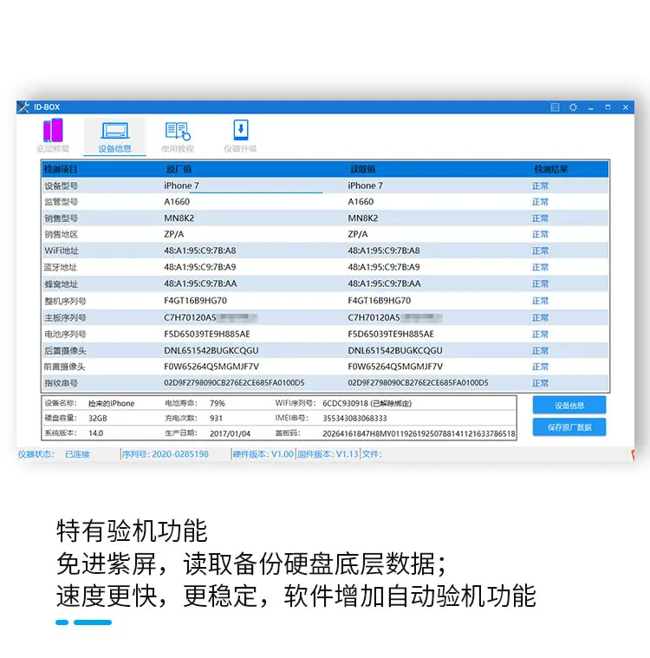Select the 整机序列号 row label

point(66,301)
